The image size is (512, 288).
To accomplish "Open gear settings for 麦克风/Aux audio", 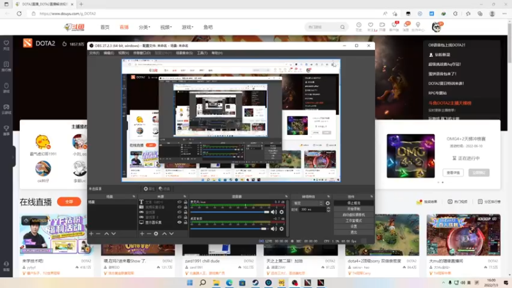I will click(282, 212).
